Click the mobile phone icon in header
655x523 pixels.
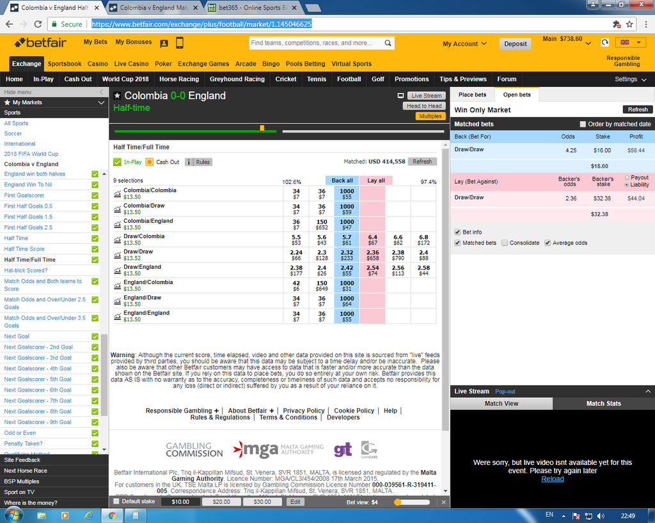point(180,43)
